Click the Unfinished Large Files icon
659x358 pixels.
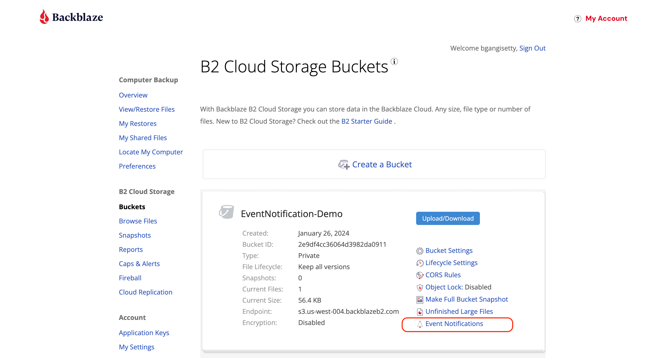pos(420,312)
